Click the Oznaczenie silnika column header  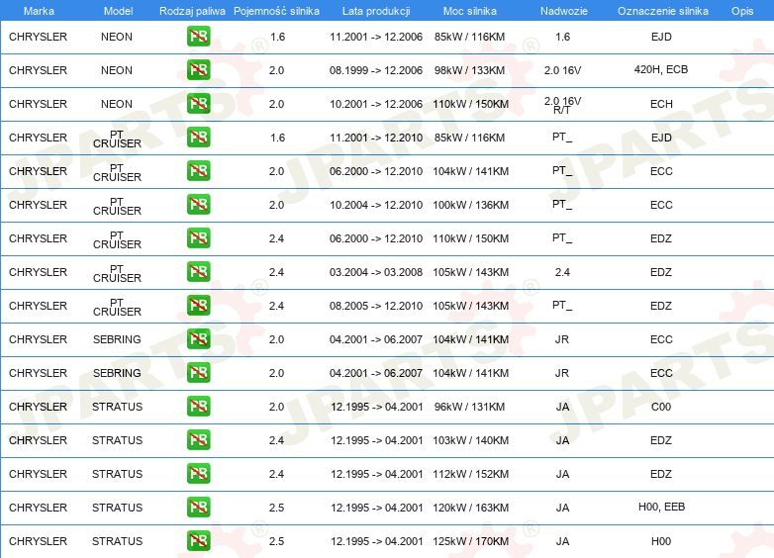(662, 11)
